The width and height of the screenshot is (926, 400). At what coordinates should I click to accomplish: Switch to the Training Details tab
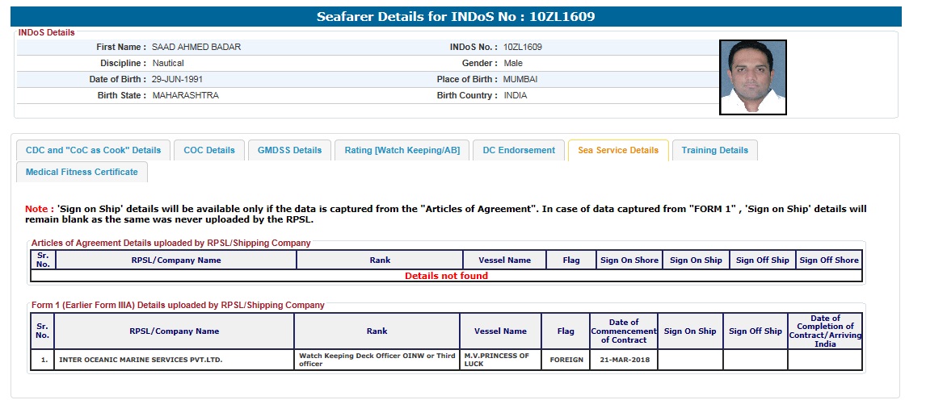714,150
